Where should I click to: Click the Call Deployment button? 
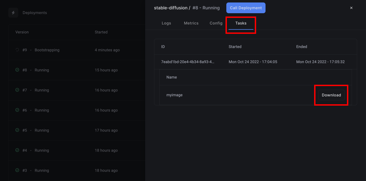click(246, 8)
